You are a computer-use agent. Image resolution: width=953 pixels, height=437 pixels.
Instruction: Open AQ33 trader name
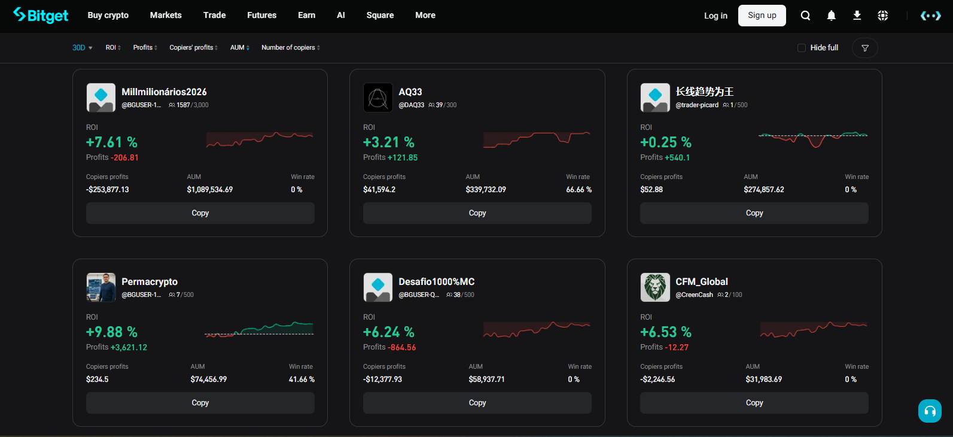click(x=410, y=92)
